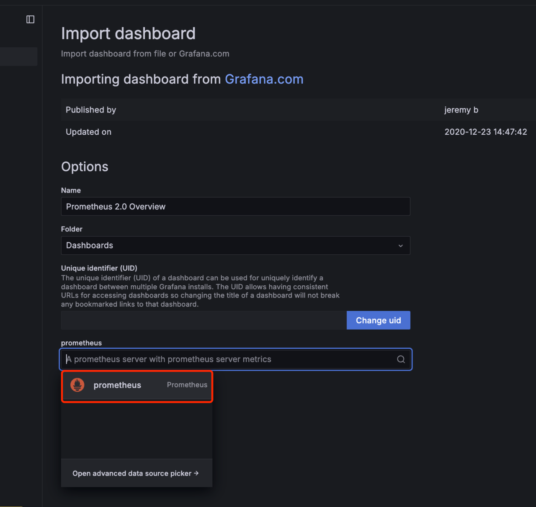Viewport: 536px width, 507px height.
Task: Click the grey Prometheus type label in option
Action: point(187,385)
